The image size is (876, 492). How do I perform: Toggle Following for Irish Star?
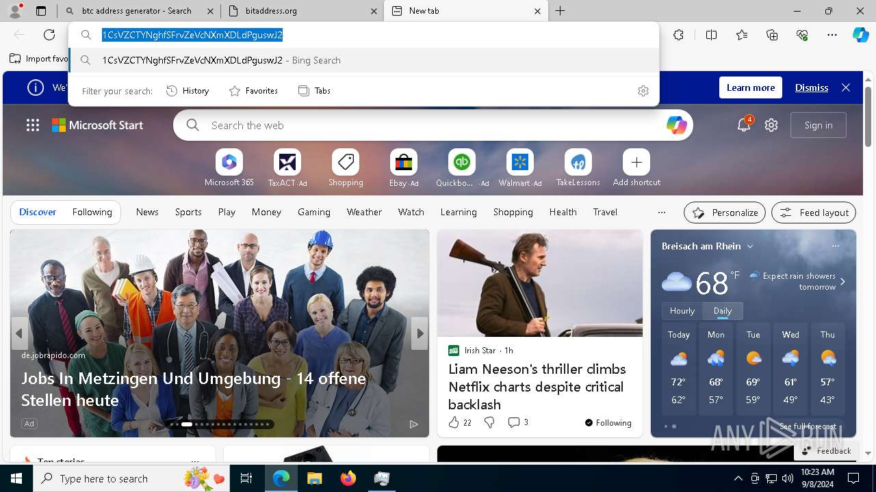point(608,422)
